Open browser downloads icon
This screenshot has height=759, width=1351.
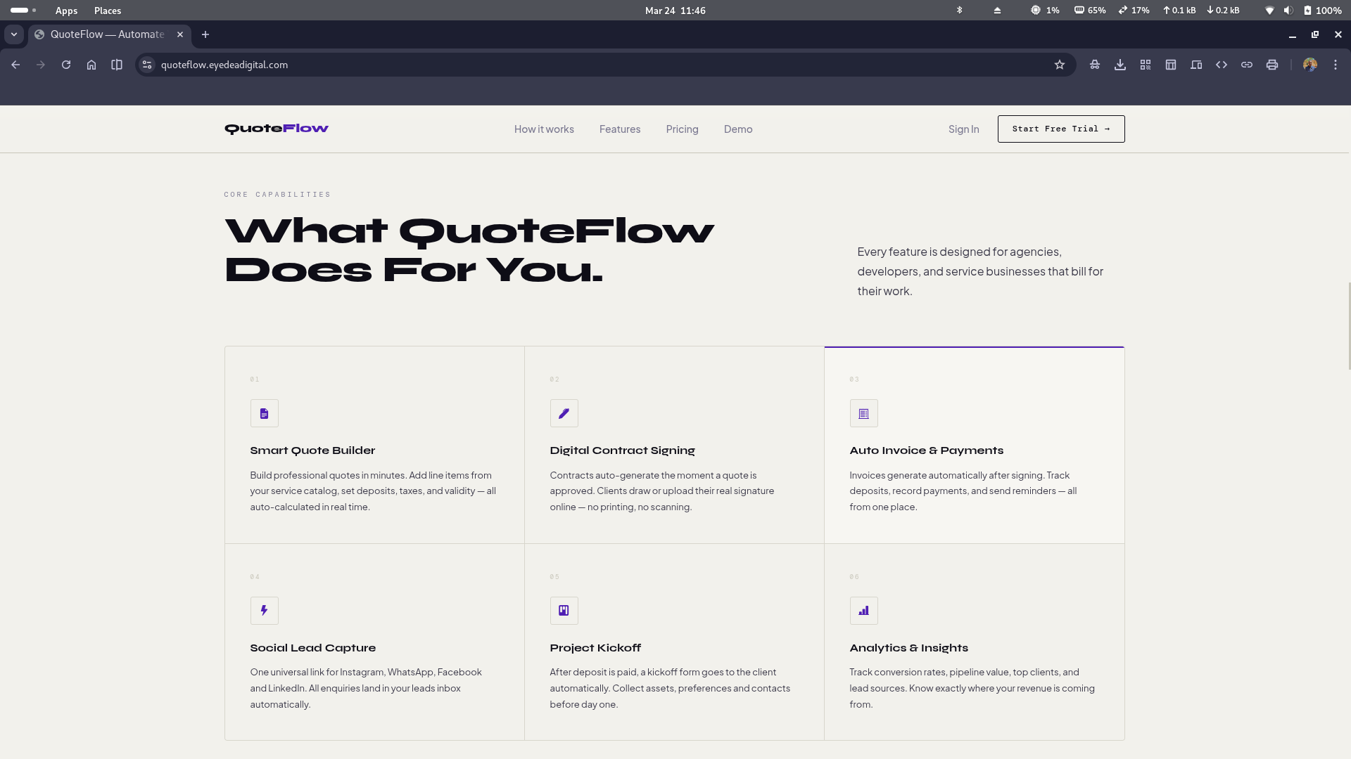pos(1120,65)
